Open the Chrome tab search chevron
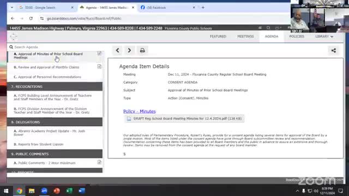Image resolution: width=349 pixels, height=196 pixels. coord(12,7)
